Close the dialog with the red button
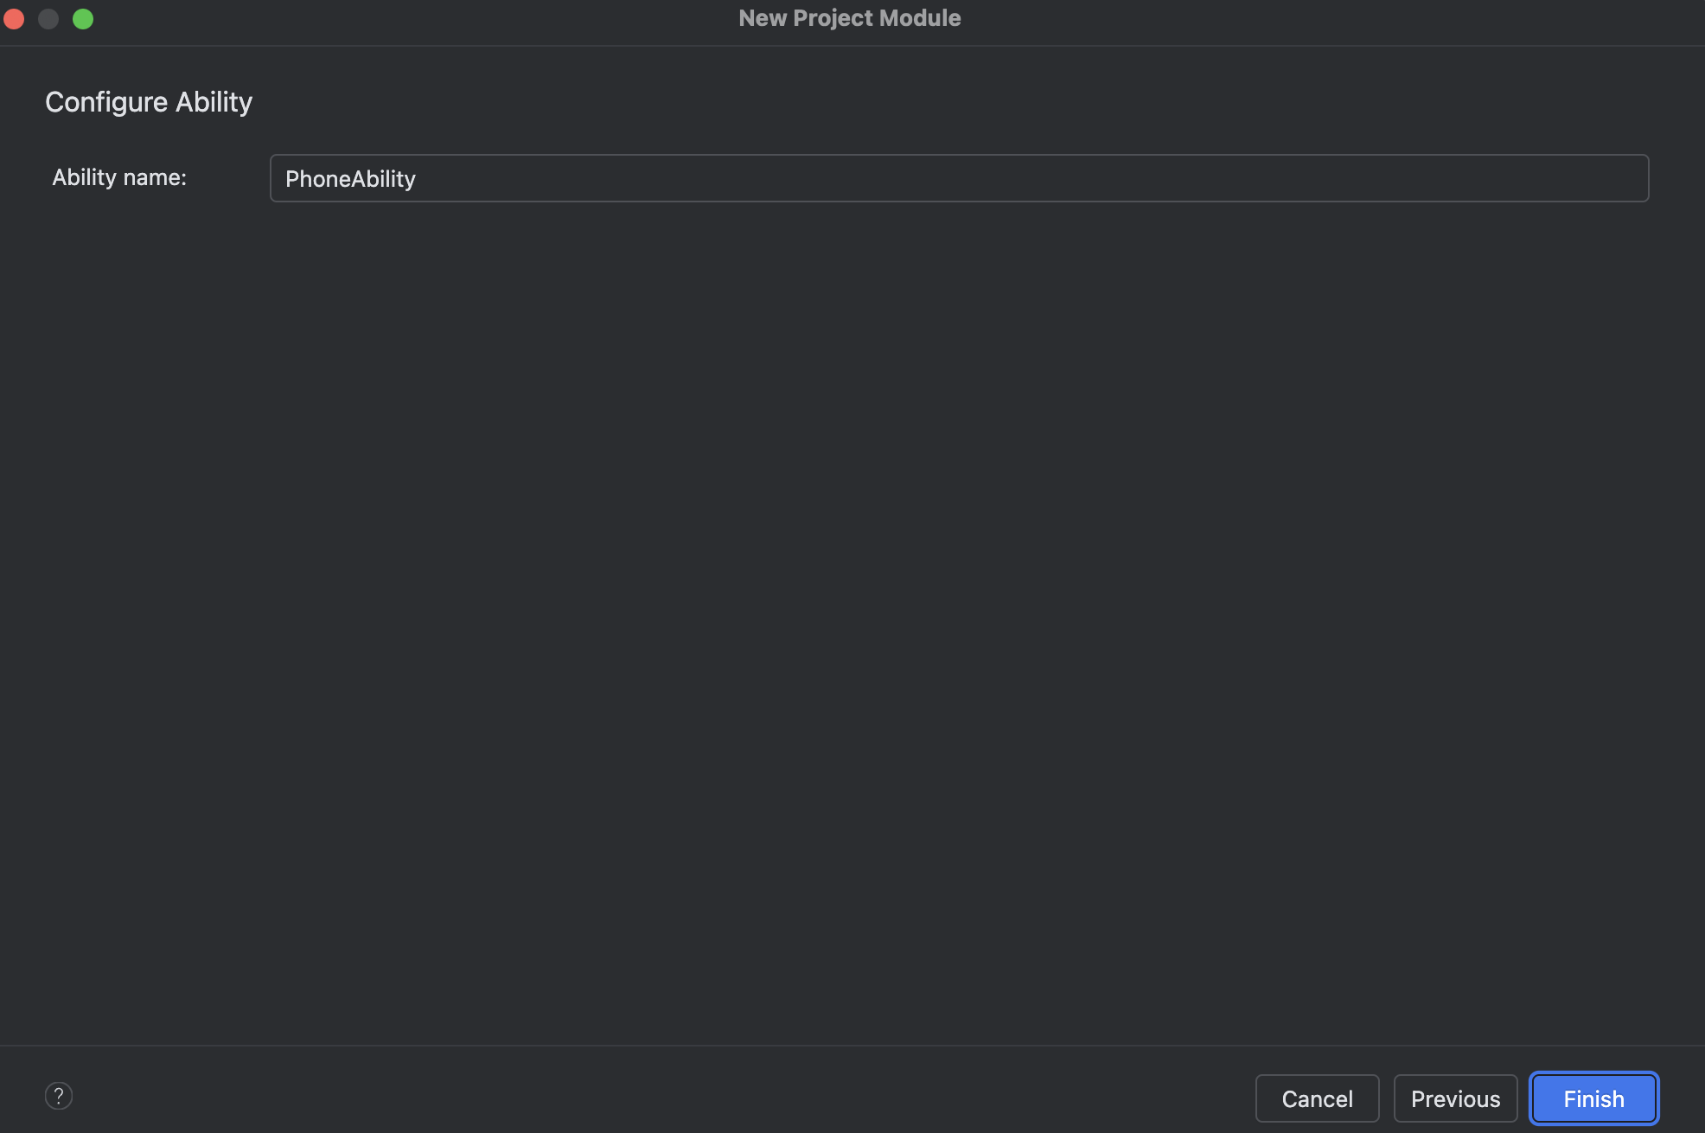This screenshot has height=1133, width=1705. coord(14,18)
